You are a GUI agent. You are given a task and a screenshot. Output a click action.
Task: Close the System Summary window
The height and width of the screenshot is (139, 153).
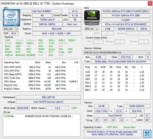150,4
